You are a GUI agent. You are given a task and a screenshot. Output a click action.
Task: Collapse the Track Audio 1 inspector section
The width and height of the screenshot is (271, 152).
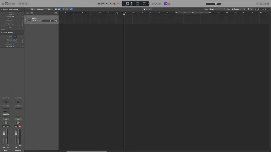[x=2, y=32]
